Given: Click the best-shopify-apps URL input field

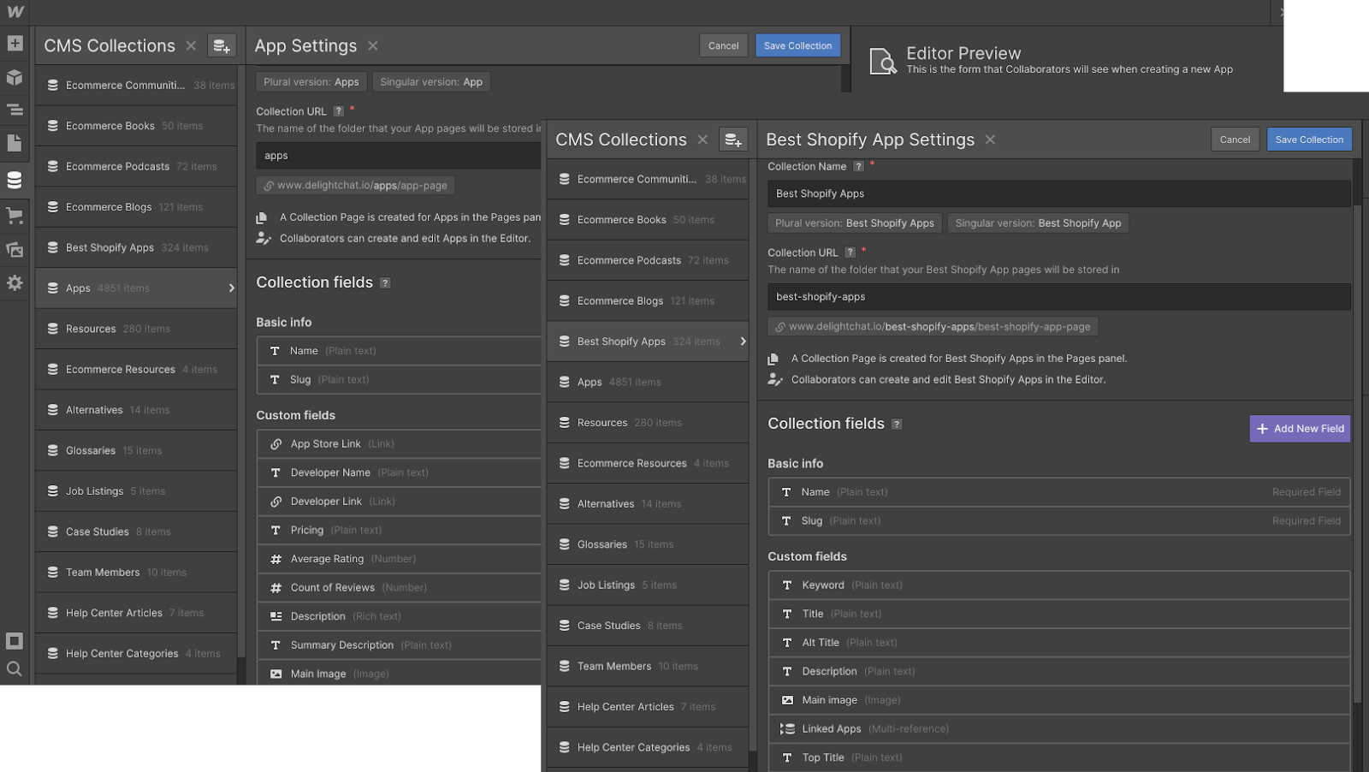Looking at the screenshot, I should [x=1059, y=297].
